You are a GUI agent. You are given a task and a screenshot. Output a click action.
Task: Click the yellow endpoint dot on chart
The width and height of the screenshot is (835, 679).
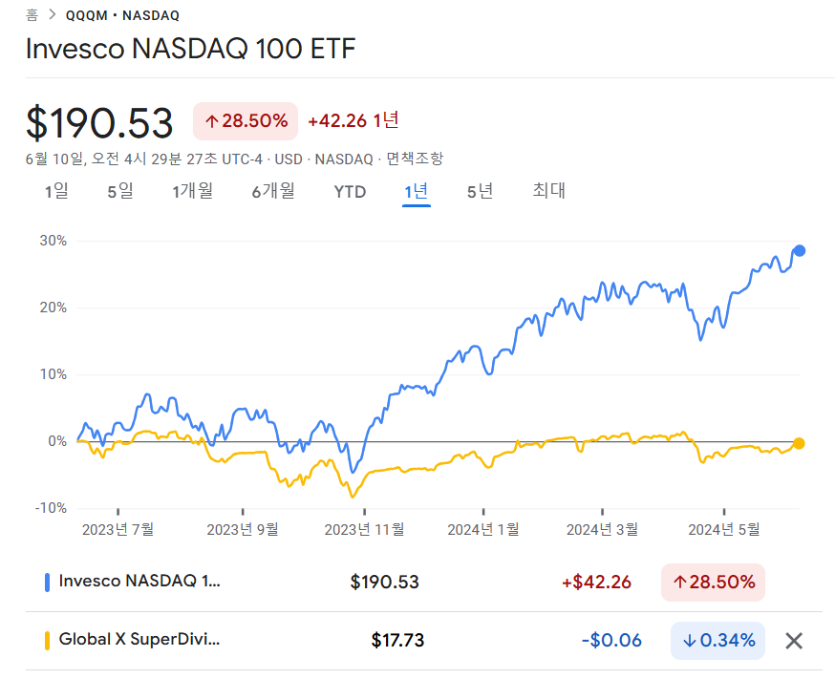click(x=799, y=443)
